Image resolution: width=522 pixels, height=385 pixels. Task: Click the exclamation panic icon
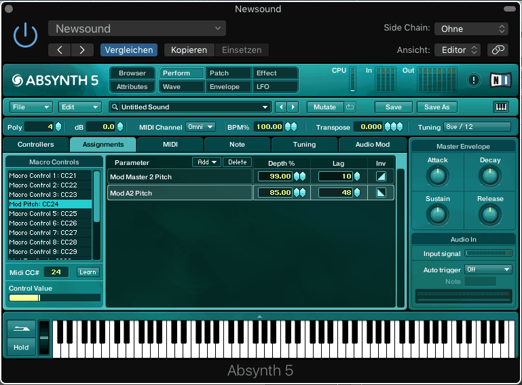pos(473,80)
